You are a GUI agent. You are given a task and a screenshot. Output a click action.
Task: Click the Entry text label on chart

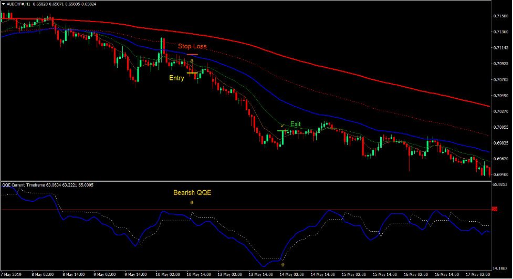pos(176,78)
